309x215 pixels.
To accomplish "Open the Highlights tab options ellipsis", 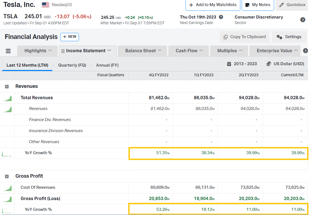I will [50, 50].
